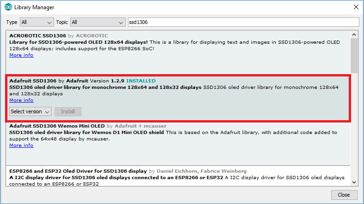Click the search field containing ssd1306

coord(243,22)
